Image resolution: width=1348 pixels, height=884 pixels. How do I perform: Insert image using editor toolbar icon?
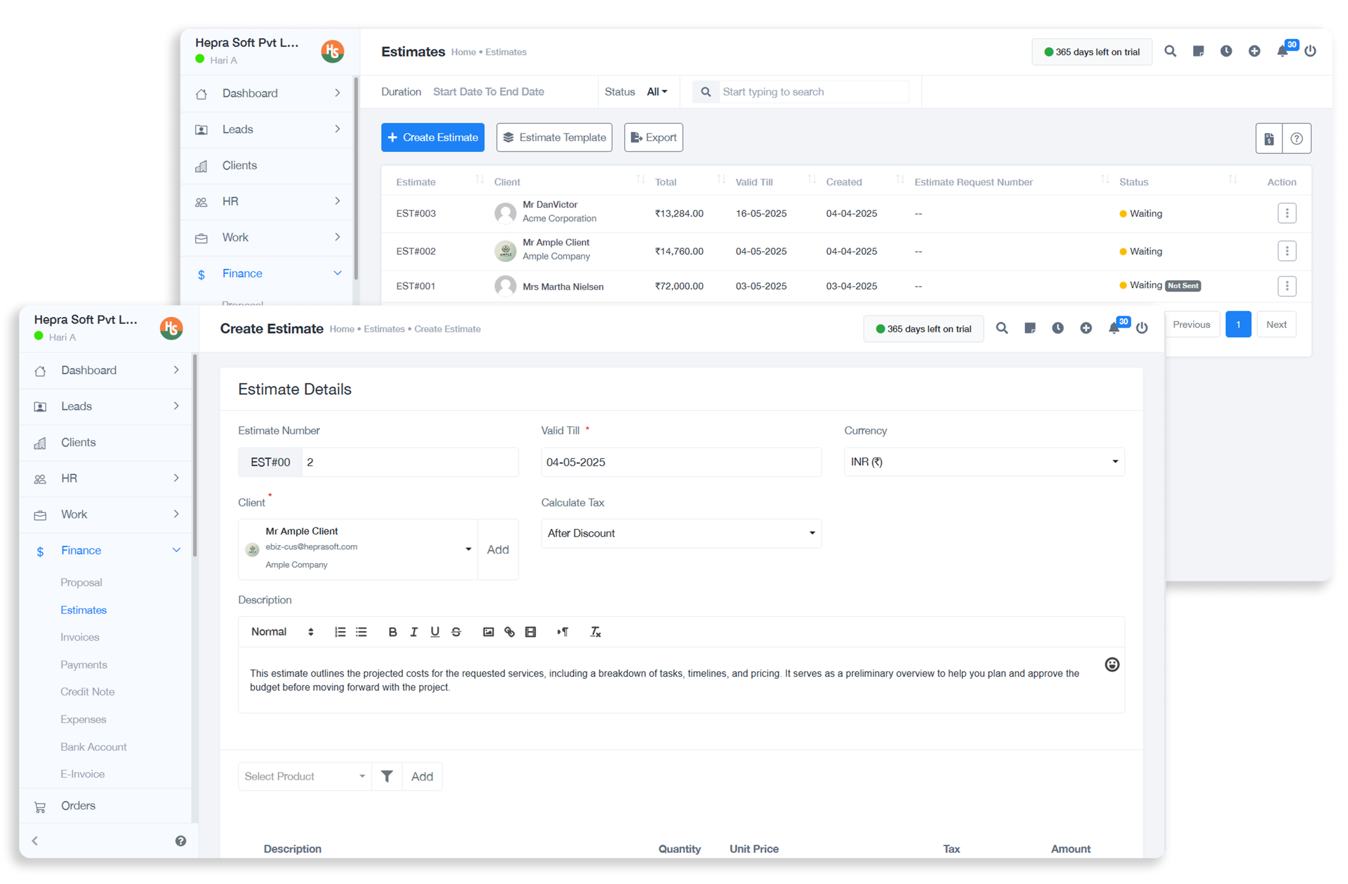tap(488, 632)
